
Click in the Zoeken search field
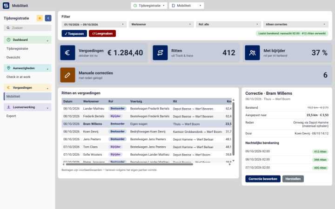point(27,28)
